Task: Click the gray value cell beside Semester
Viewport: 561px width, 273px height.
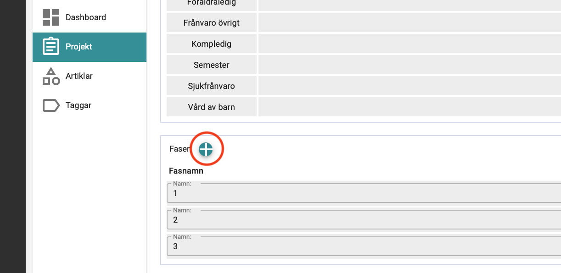Action: click(x=410, y=65)
